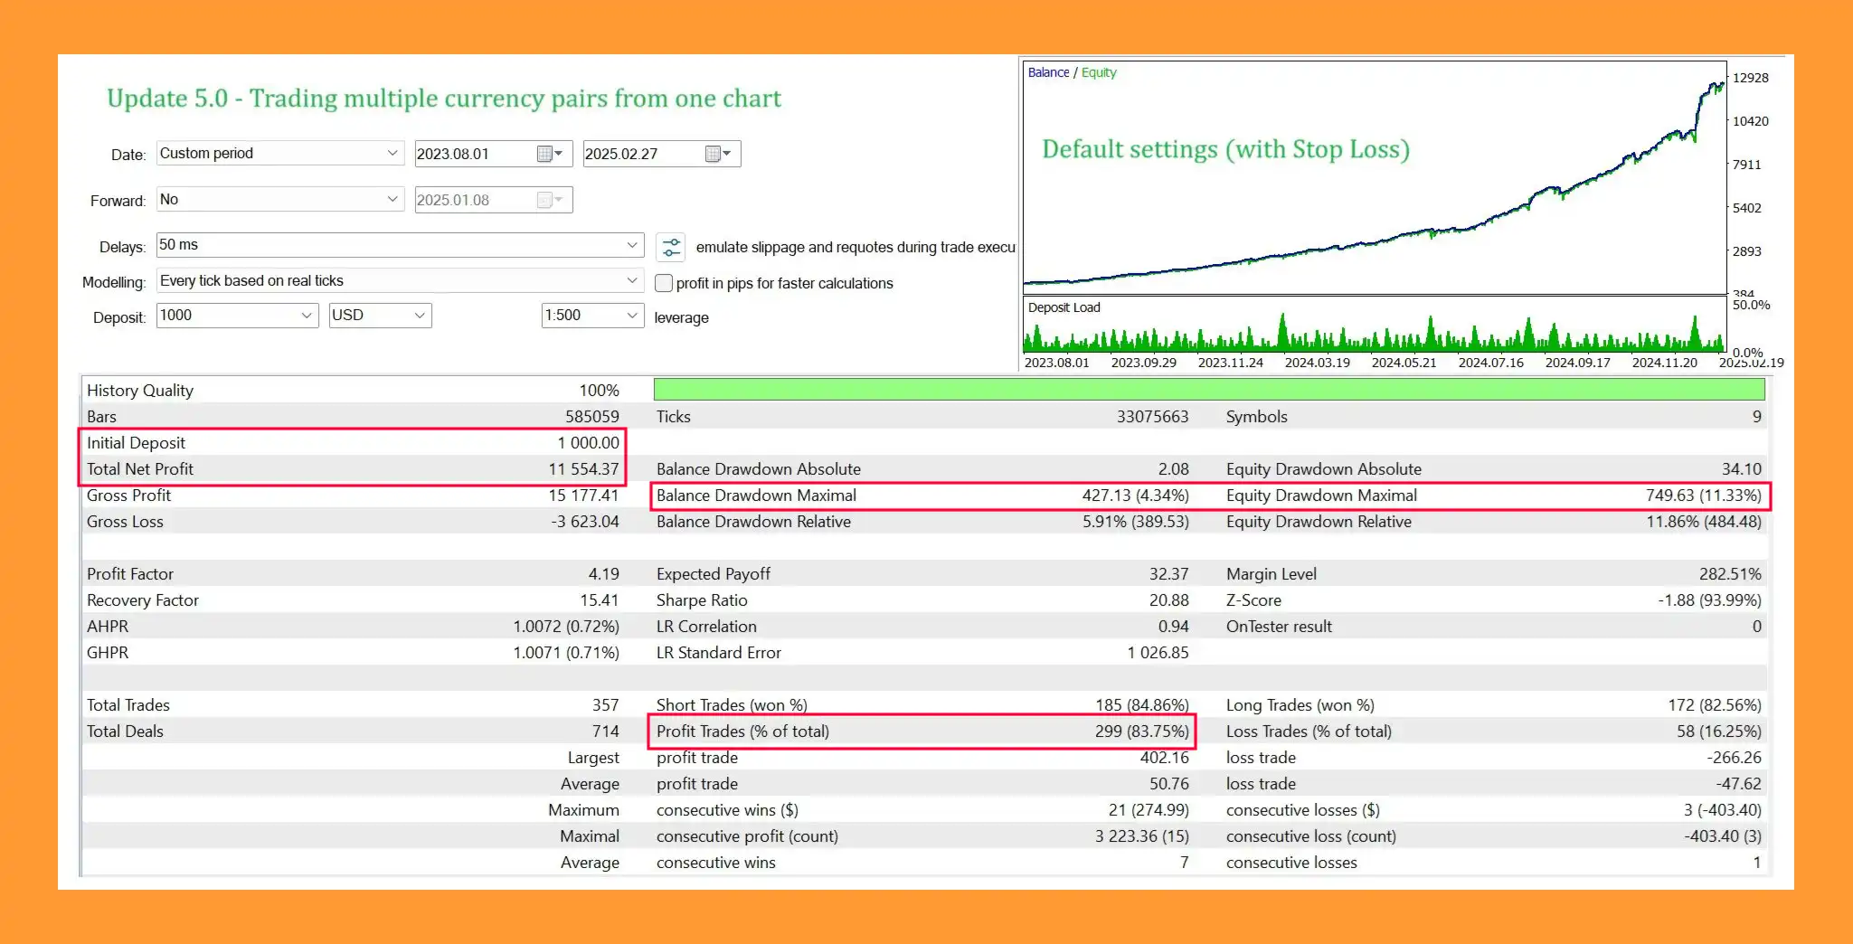The height and width of the screenshot is (944, 1853).
Task: Open the Modelling every tick dropdown
Action: coord(399,281)
